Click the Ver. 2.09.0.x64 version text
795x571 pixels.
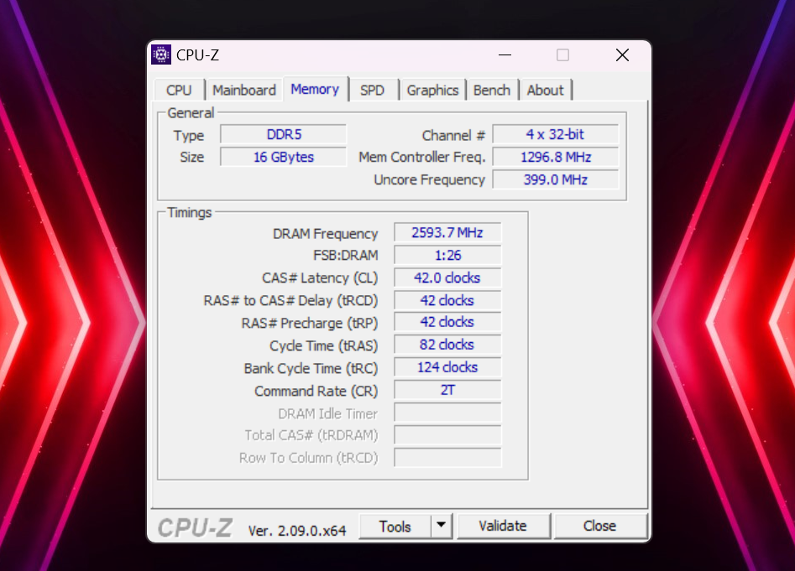point(297,531)
